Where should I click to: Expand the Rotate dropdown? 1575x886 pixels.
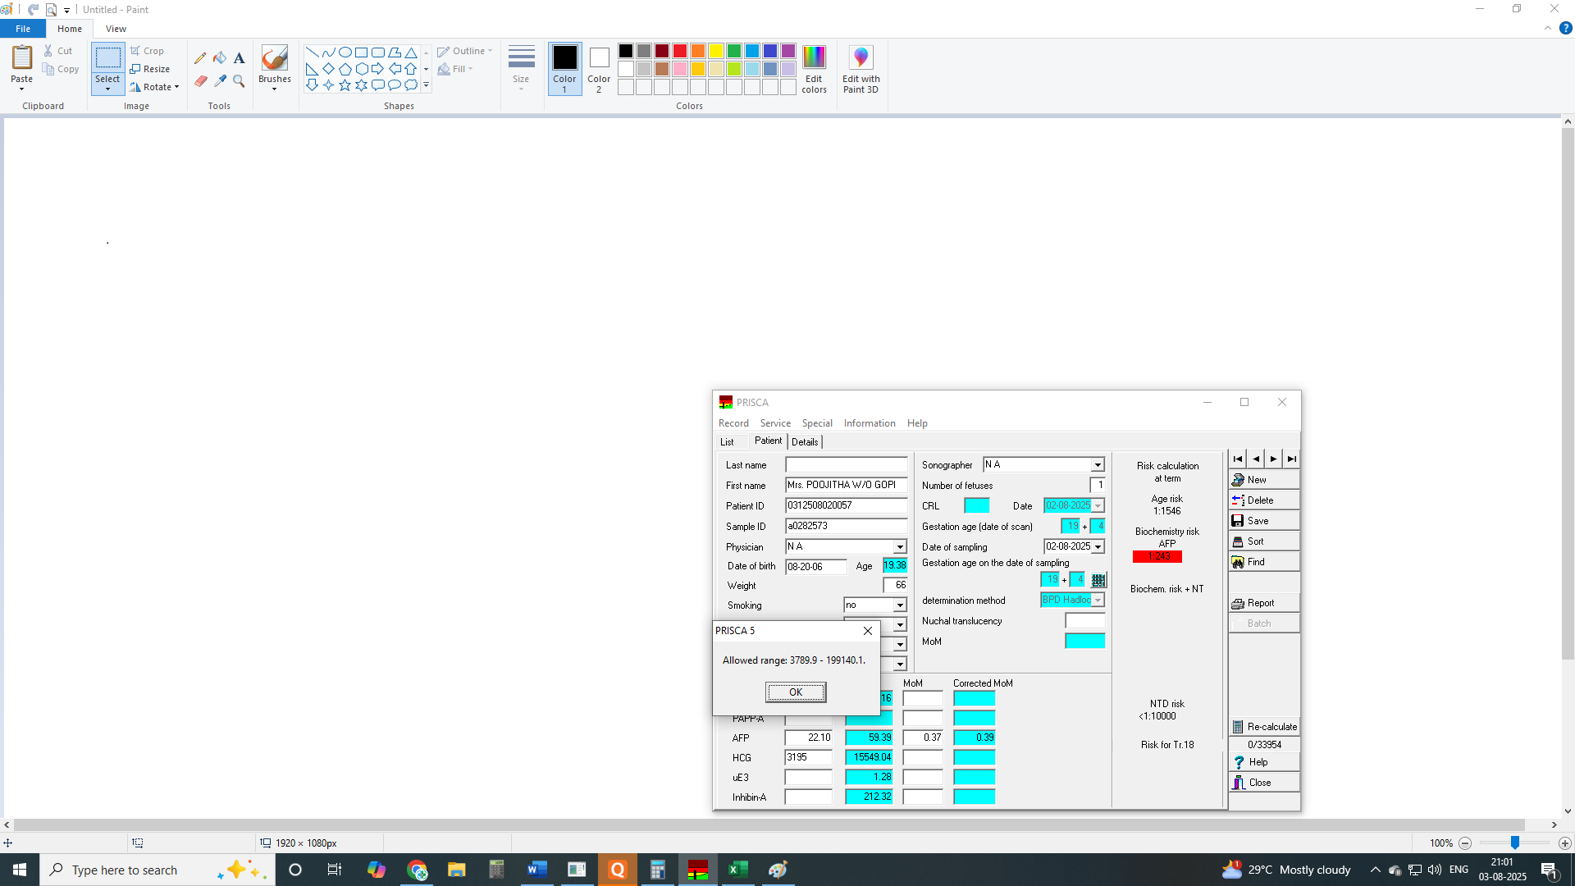pos(156,87)
